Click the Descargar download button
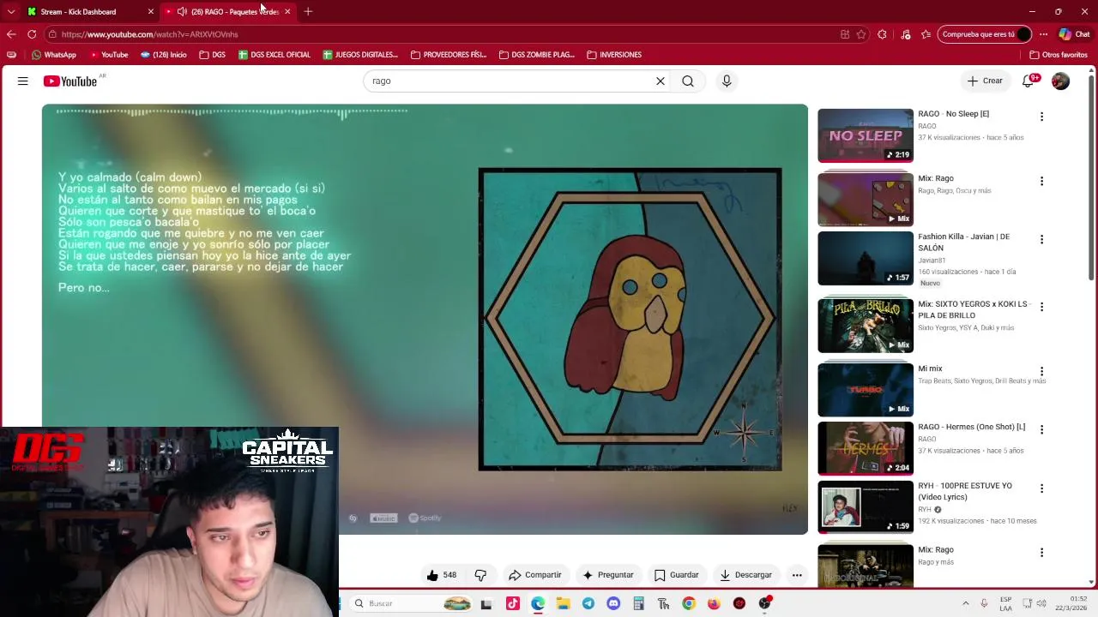 [745, 575]
